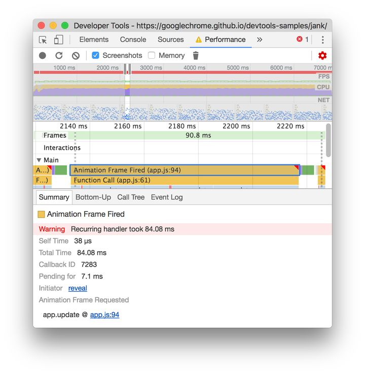The image size is (365, 375).
Task: Collapse the Main thread section
Action: pos(39,160)
